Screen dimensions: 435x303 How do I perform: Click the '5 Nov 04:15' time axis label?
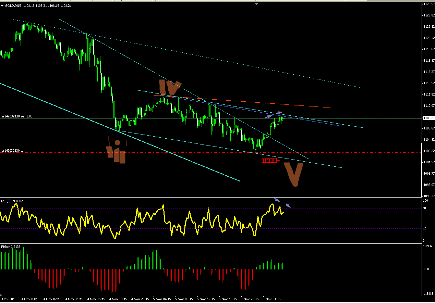(162, 299)
